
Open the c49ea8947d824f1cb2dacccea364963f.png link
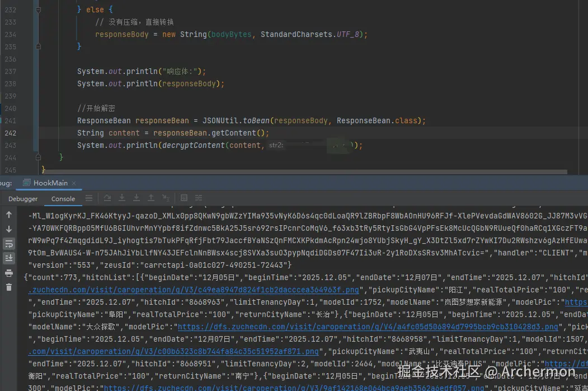(x=194, y=290)
